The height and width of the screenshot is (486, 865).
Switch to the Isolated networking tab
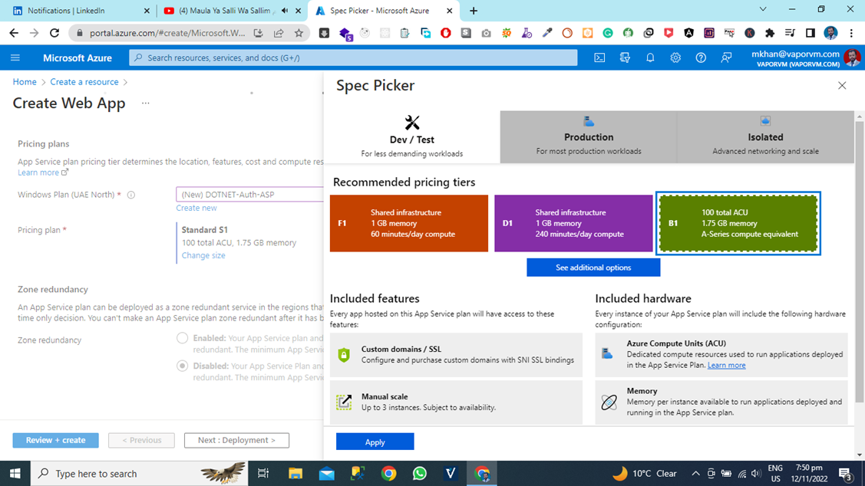[764, 136]
